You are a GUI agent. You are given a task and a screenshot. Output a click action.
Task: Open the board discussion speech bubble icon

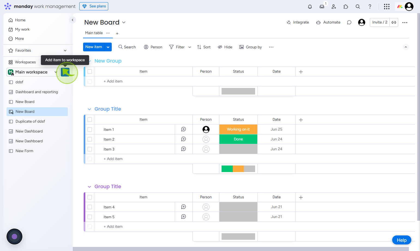coord(349,22)
